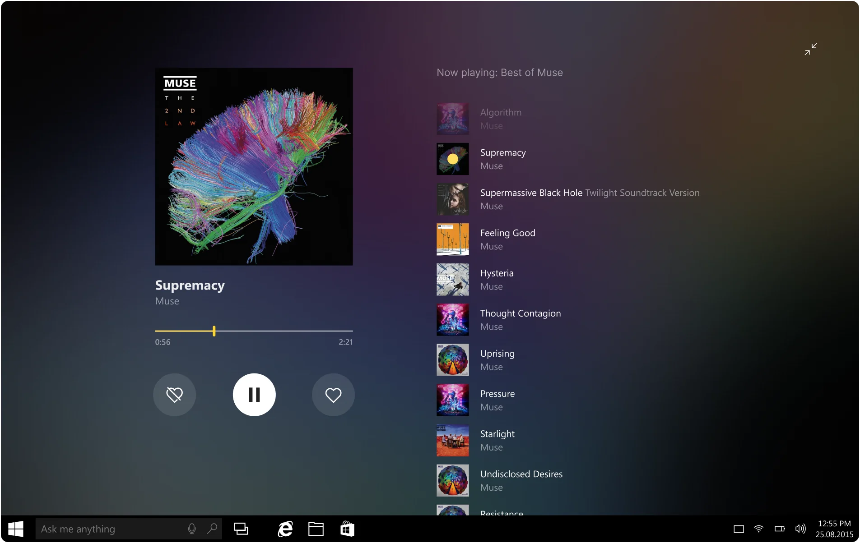The width and height of the screenshot is (860, 543).
Task: Click the Cortana microphone icon
Action: (192, 529)
